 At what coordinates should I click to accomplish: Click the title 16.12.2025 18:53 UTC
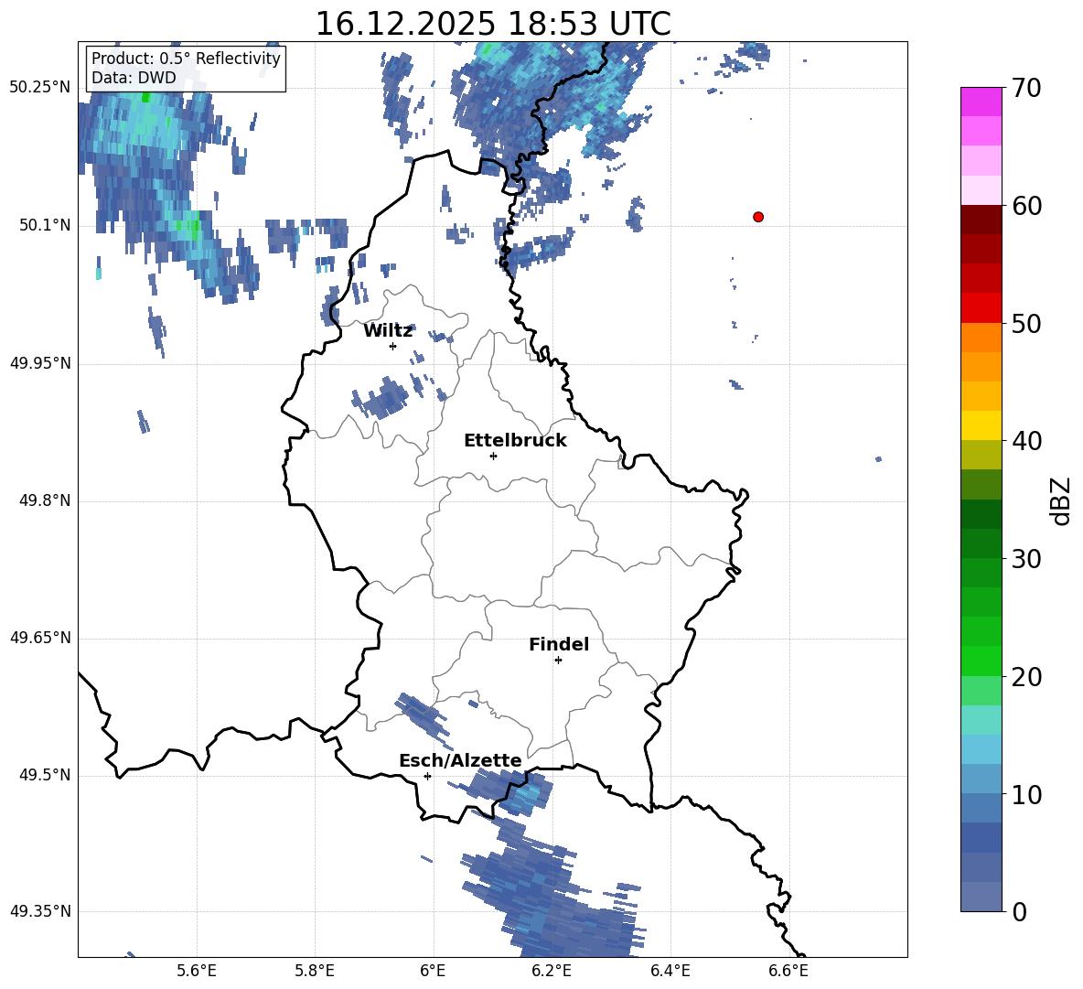point(493,24)
